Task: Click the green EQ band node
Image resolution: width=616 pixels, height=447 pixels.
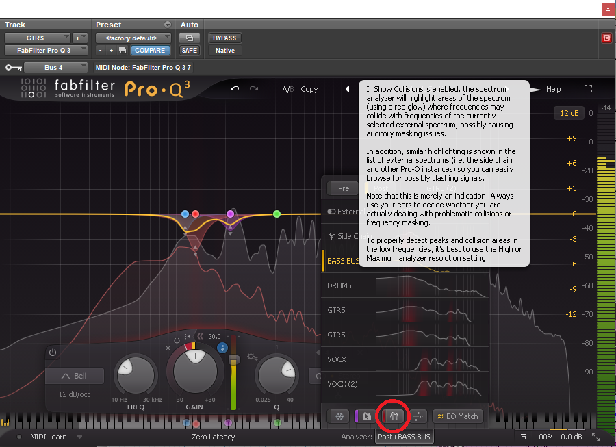Action: coord(277,214)
